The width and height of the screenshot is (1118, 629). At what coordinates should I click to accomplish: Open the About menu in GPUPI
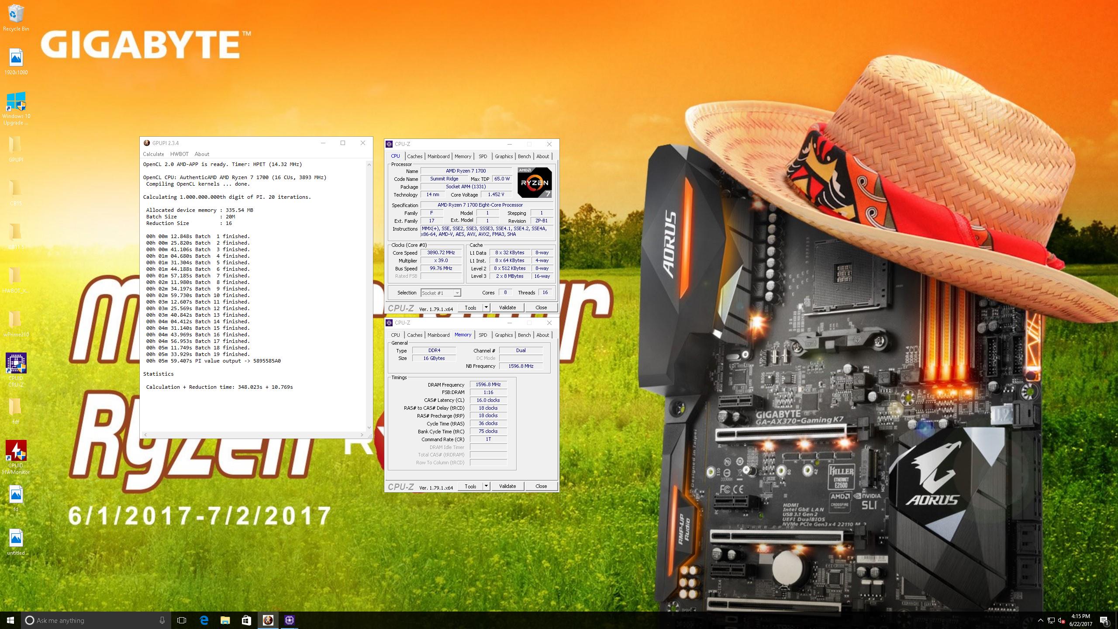click(x=202, y=154)
